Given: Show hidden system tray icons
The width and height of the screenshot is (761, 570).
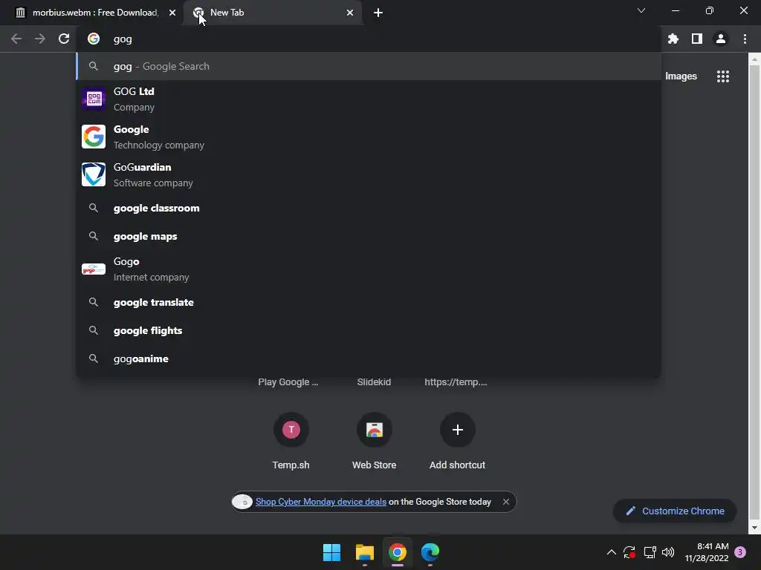Looking at the screenshot, I should (x=612, y=552).
